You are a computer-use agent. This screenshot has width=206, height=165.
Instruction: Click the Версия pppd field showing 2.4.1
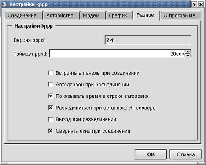[148, 40]
